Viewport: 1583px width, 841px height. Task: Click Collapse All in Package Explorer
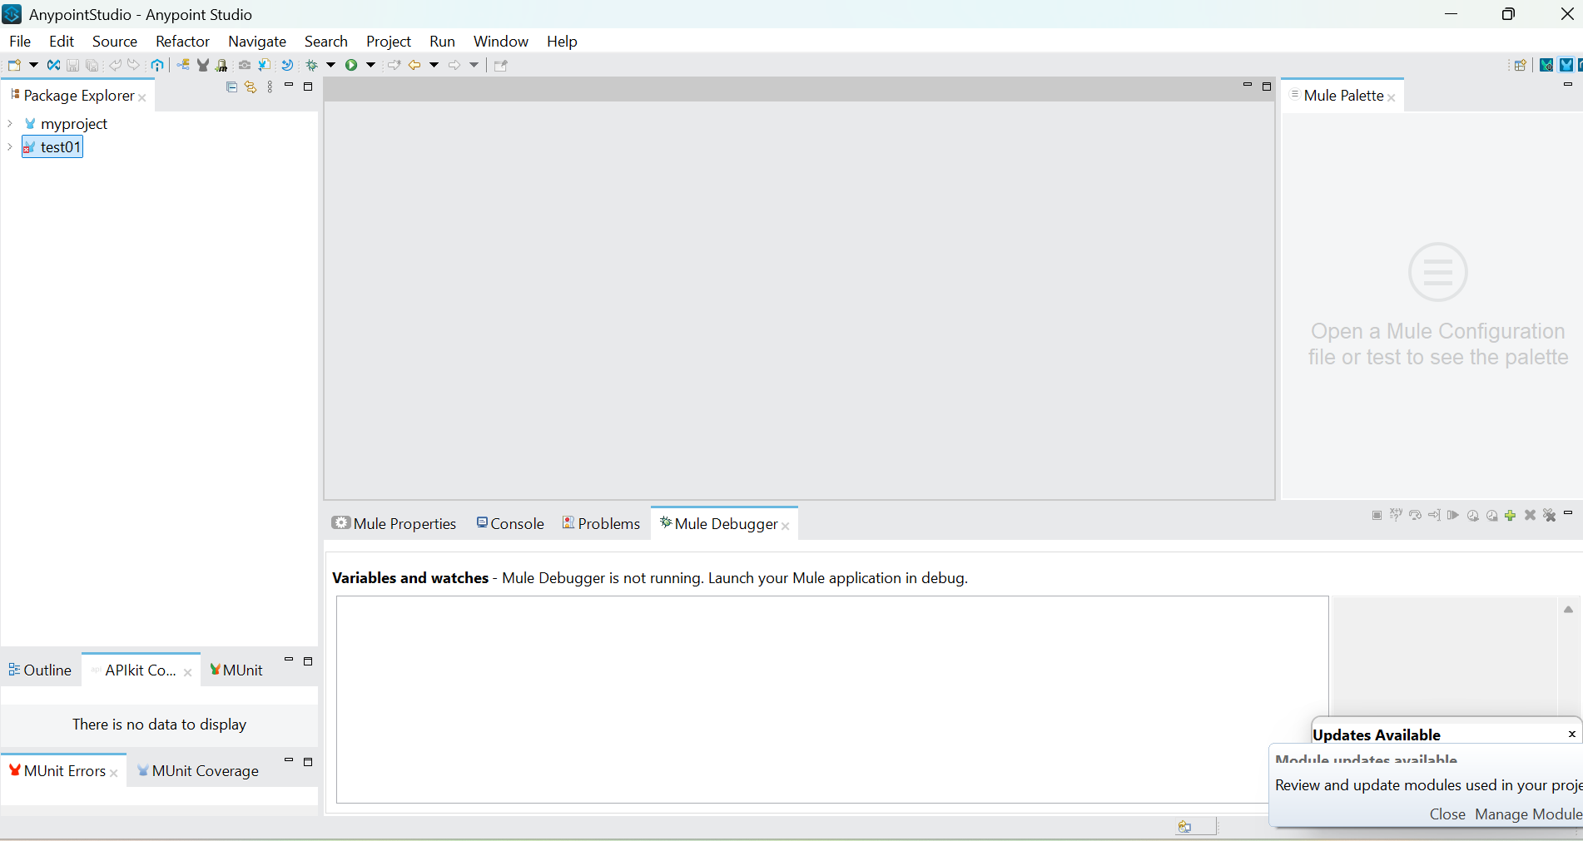tap(232, 87)
